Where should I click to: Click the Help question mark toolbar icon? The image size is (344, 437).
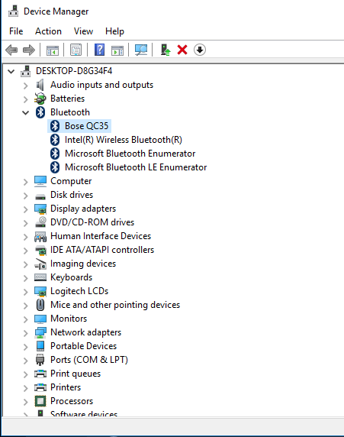coord(99,50)
